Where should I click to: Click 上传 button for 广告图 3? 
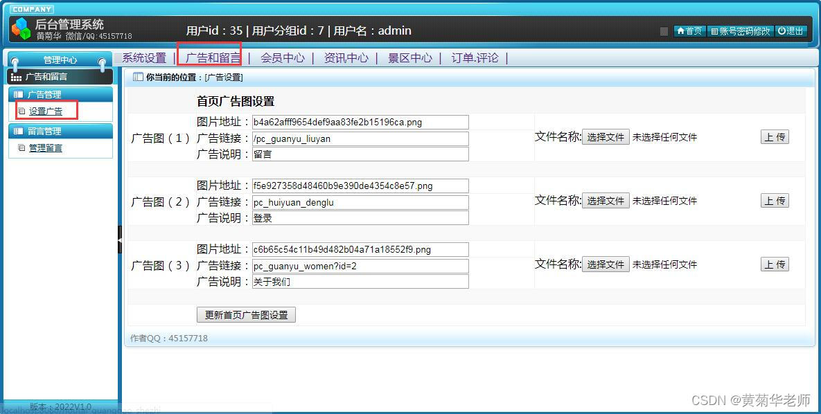click(775, 264)
